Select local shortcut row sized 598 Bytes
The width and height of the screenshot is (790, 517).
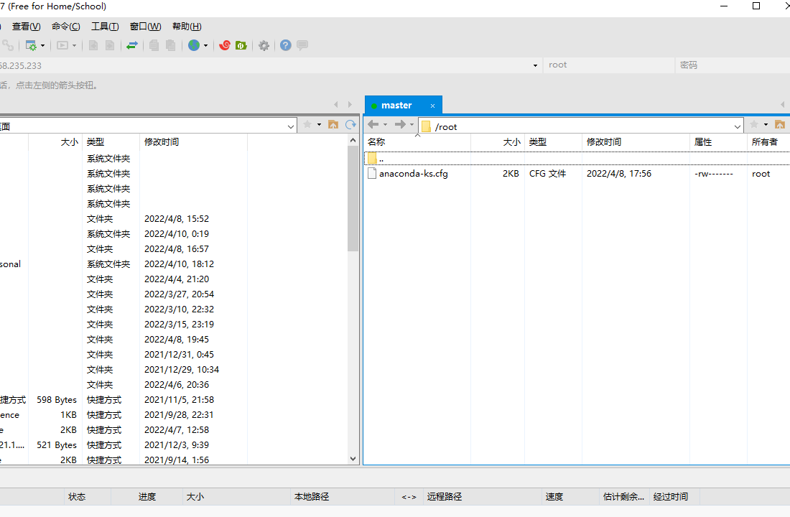[x=174, y=400]
